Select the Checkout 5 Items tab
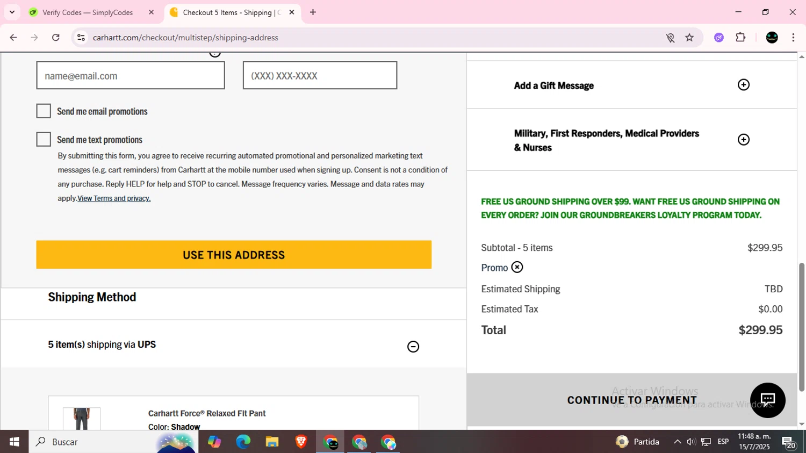Viewport: 806px width, 453px height. click(x=232, y=12)
